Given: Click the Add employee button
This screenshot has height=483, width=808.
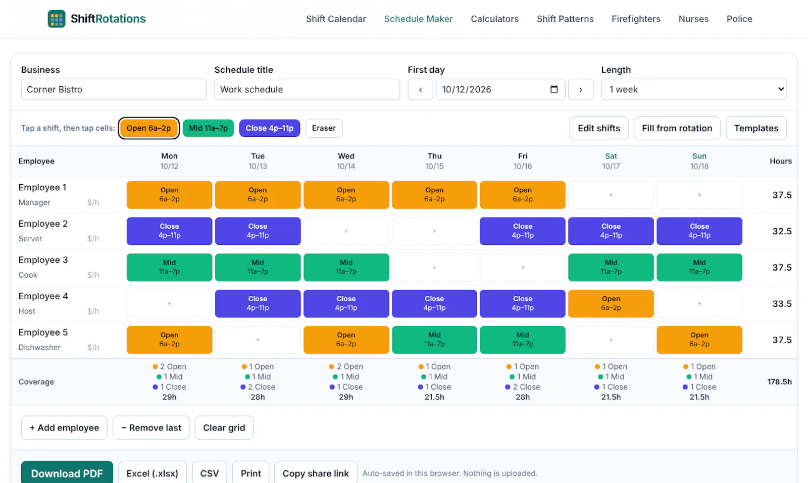Looking at the screenshot, I should 64,427.
